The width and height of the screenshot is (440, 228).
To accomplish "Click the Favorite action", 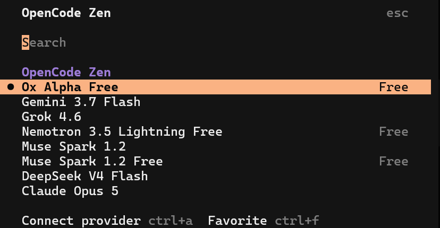I will tap(238, 221).
